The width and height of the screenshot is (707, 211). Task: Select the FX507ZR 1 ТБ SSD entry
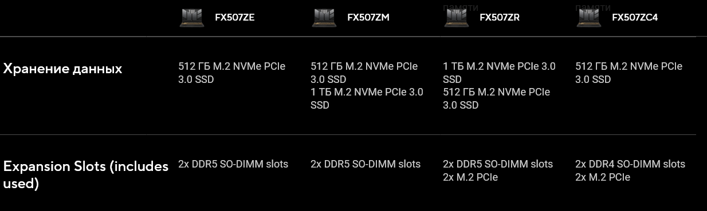[499, 73]
